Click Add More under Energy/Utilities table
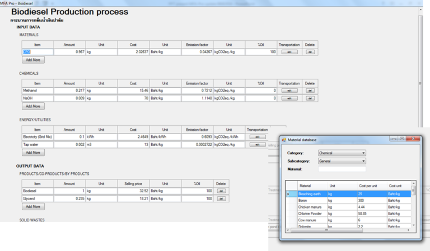The image size is (430, 251). click(33, 152)
